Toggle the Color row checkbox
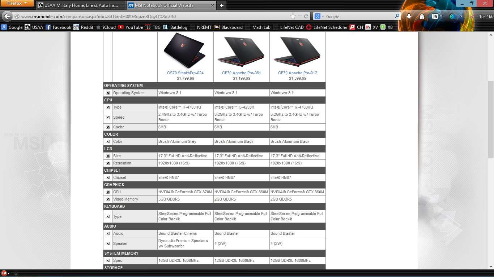The image size is (494, 277). coord(108,141)
